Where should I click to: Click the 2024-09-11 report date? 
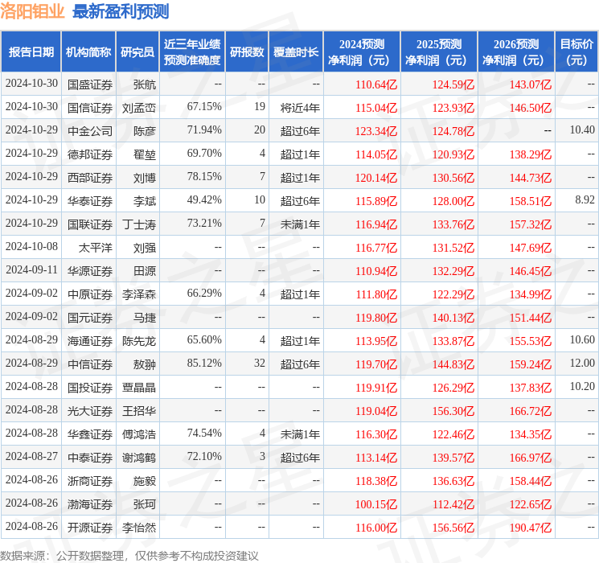(x=31, y=270)
